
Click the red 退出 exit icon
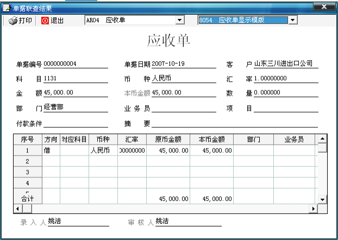coord(45,21)
